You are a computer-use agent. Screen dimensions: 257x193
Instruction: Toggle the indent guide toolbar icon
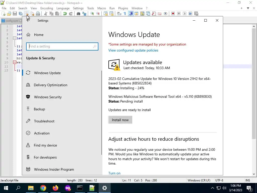[x=131, y=14]
